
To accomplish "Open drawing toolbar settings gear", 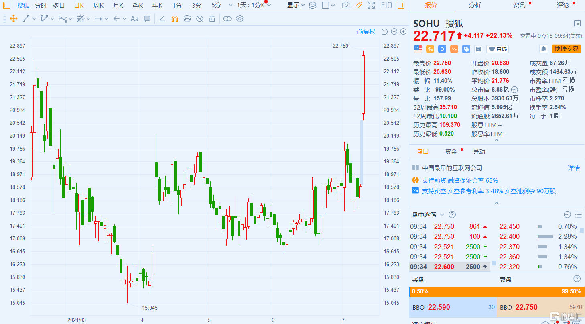I will click(x=240, y=18).
